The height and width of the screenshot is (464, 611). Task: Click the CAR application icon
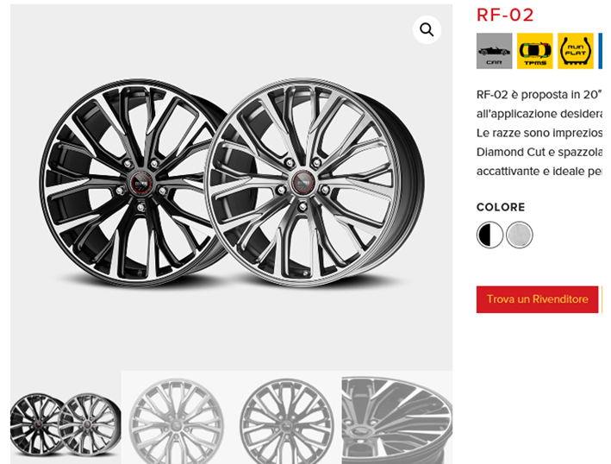494,51
